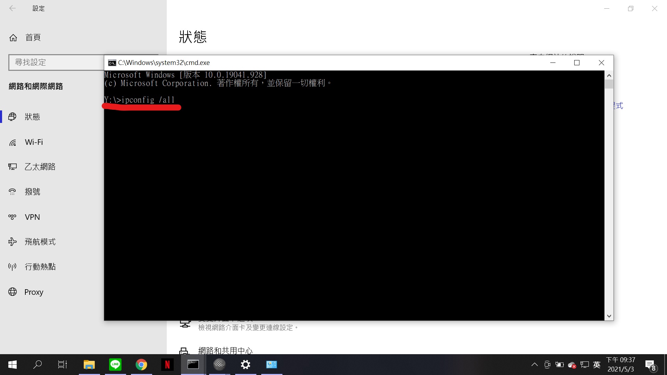Maximize the cmd.exe window
This screenshot has height=375, width=667.
[x=577, y=62]
